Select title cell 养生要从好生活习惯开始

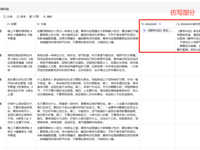21,88
